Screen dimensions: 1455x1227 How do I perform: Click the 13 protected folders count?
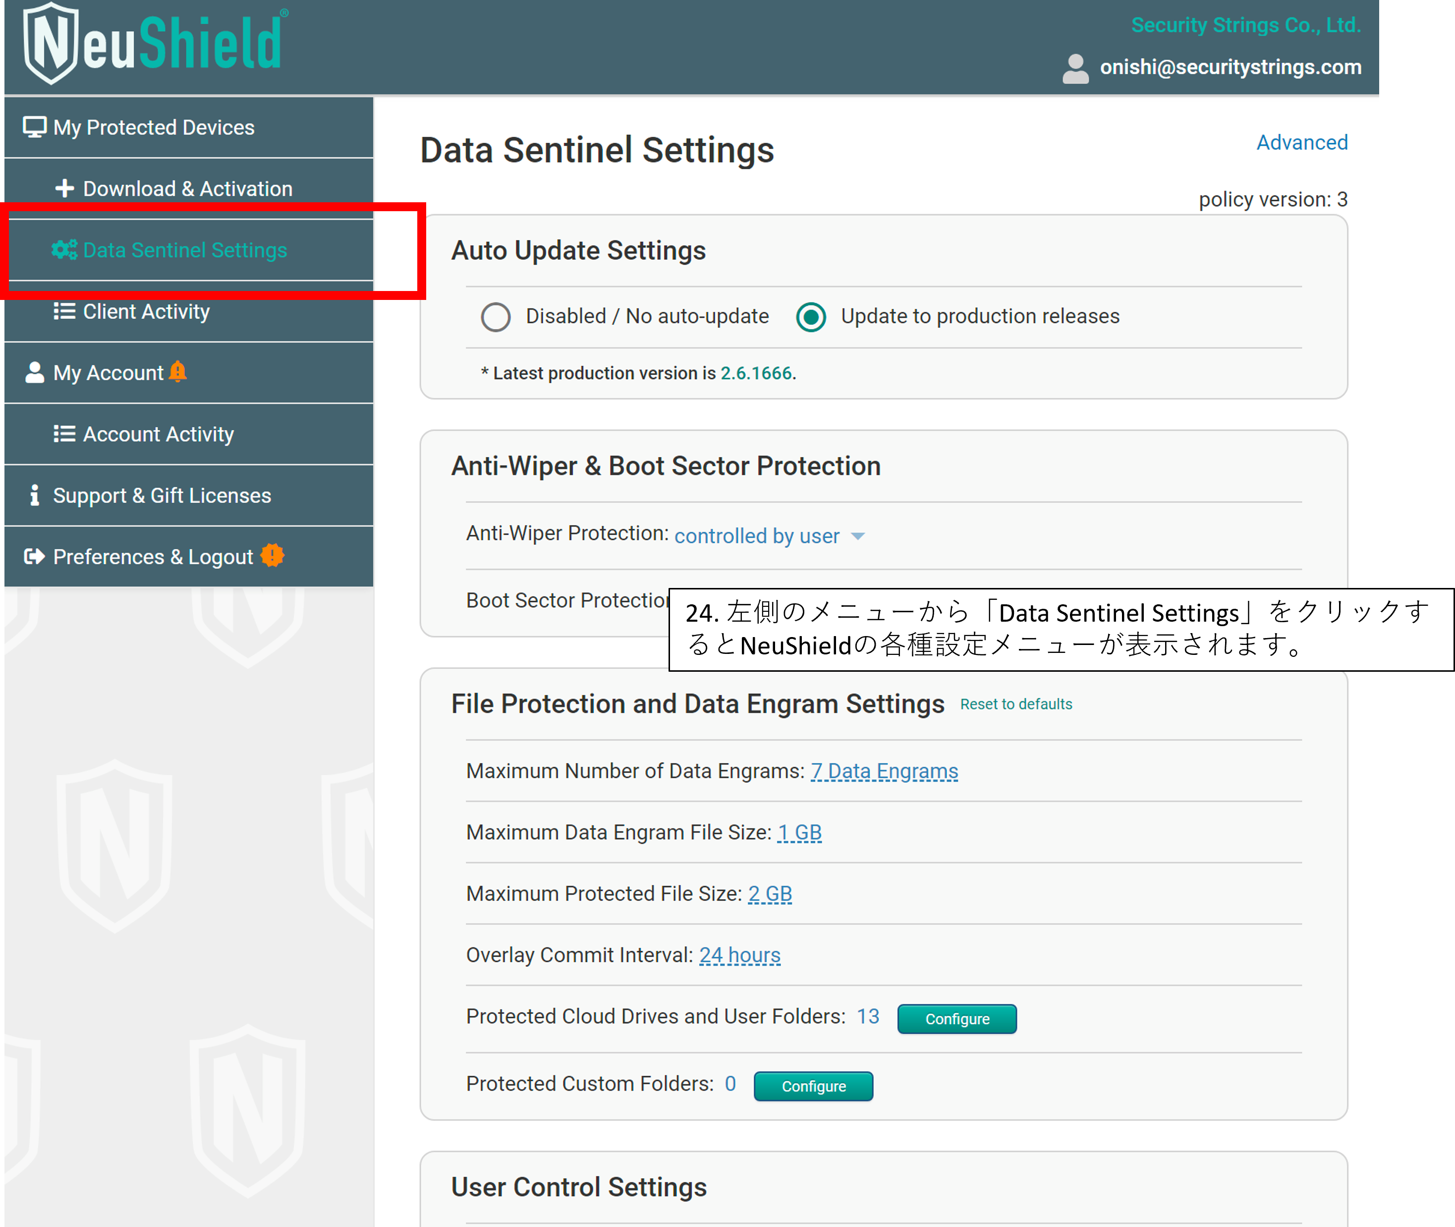[868, 1016]
